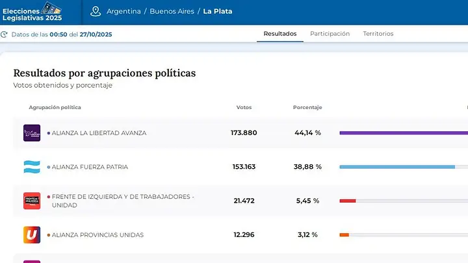This screenshot has height=263, width=468.
Task: Click the ALIANZA FUERZA PATRIA name
Action: tap(90, 167)
